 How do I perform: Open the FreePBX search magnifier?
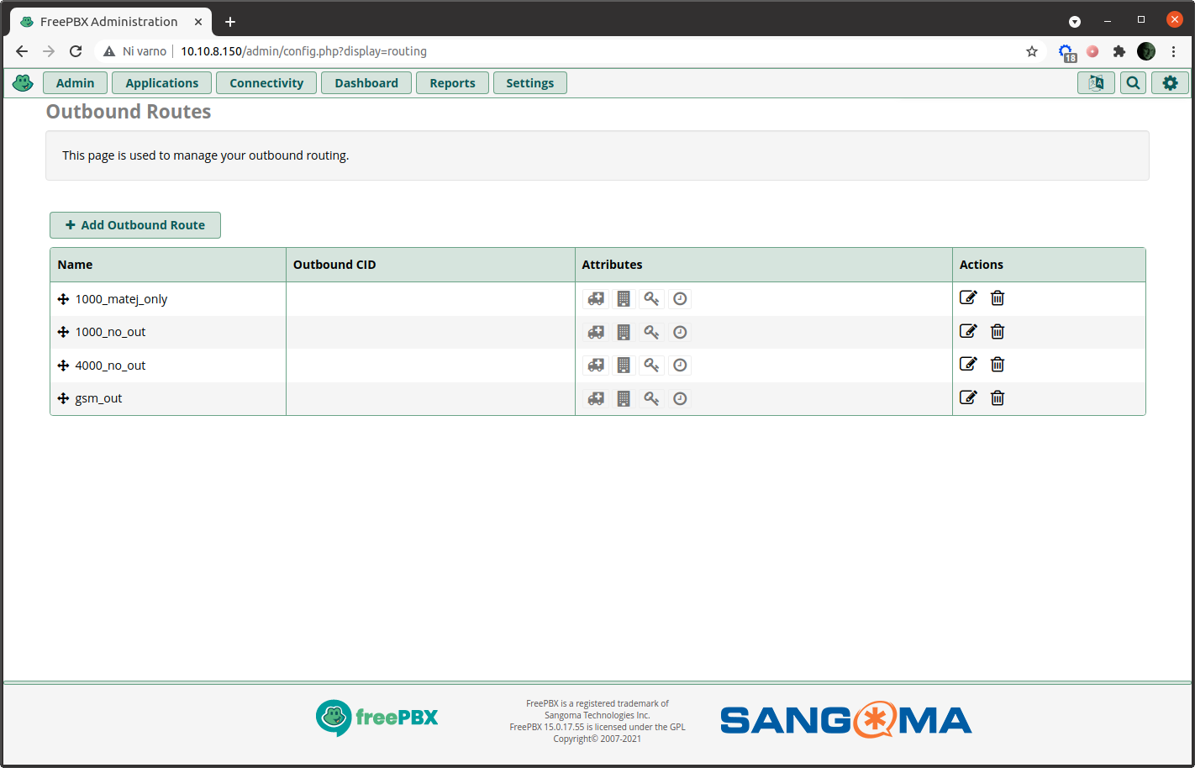tap(1133, 82)
